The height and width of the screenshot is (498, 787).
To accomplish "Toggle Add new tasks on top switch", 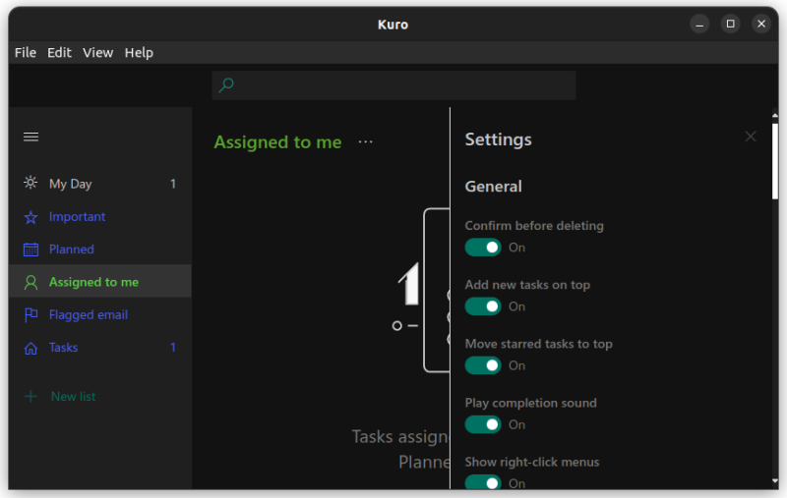I will pos(483,306).
